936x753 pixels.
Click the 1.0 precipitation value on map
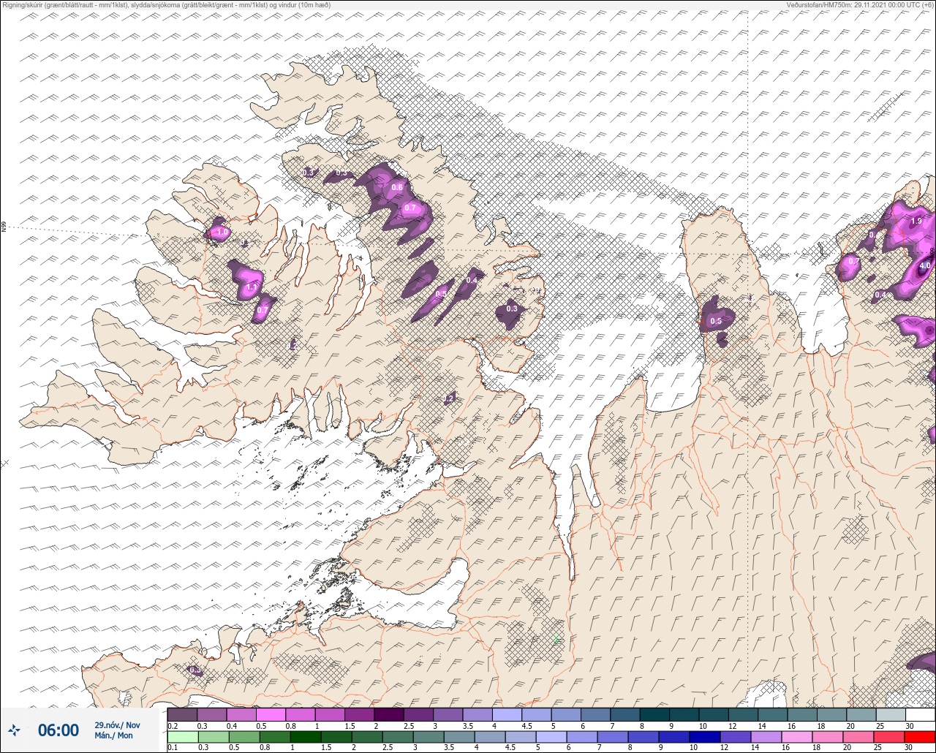(222, 232)
